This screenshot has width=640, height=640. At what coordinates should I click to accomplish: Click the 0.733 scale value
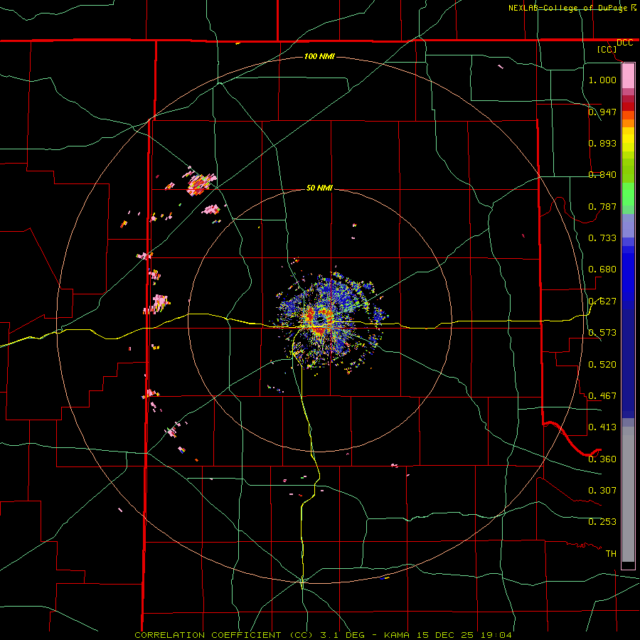[x=602, y=238]
